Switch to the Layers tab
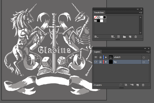 pyautogui.click(x=97, y=52)
